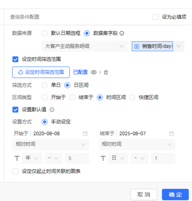Choose 日区间 filter mode

click(67, 85)
